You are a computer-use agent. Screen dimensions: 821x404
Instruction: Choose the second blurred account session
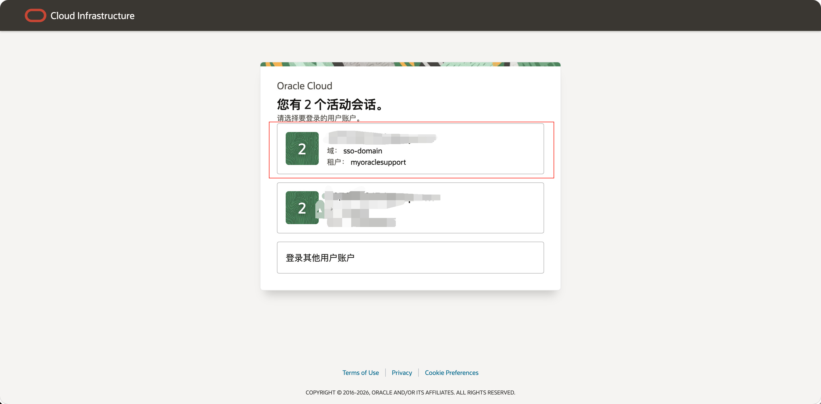point(410,208)
